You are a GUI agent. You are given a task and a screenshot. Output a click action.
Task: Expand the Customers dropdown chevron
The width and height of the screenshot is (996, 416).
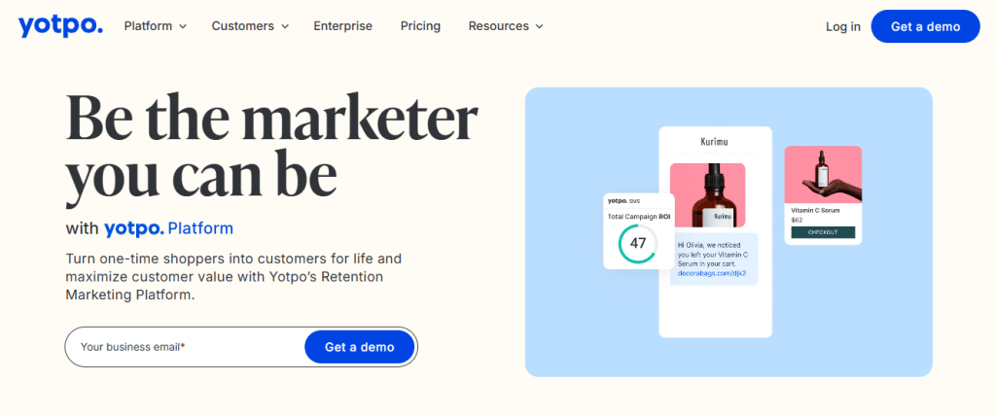pyautogui.click(x=285, y=27)
